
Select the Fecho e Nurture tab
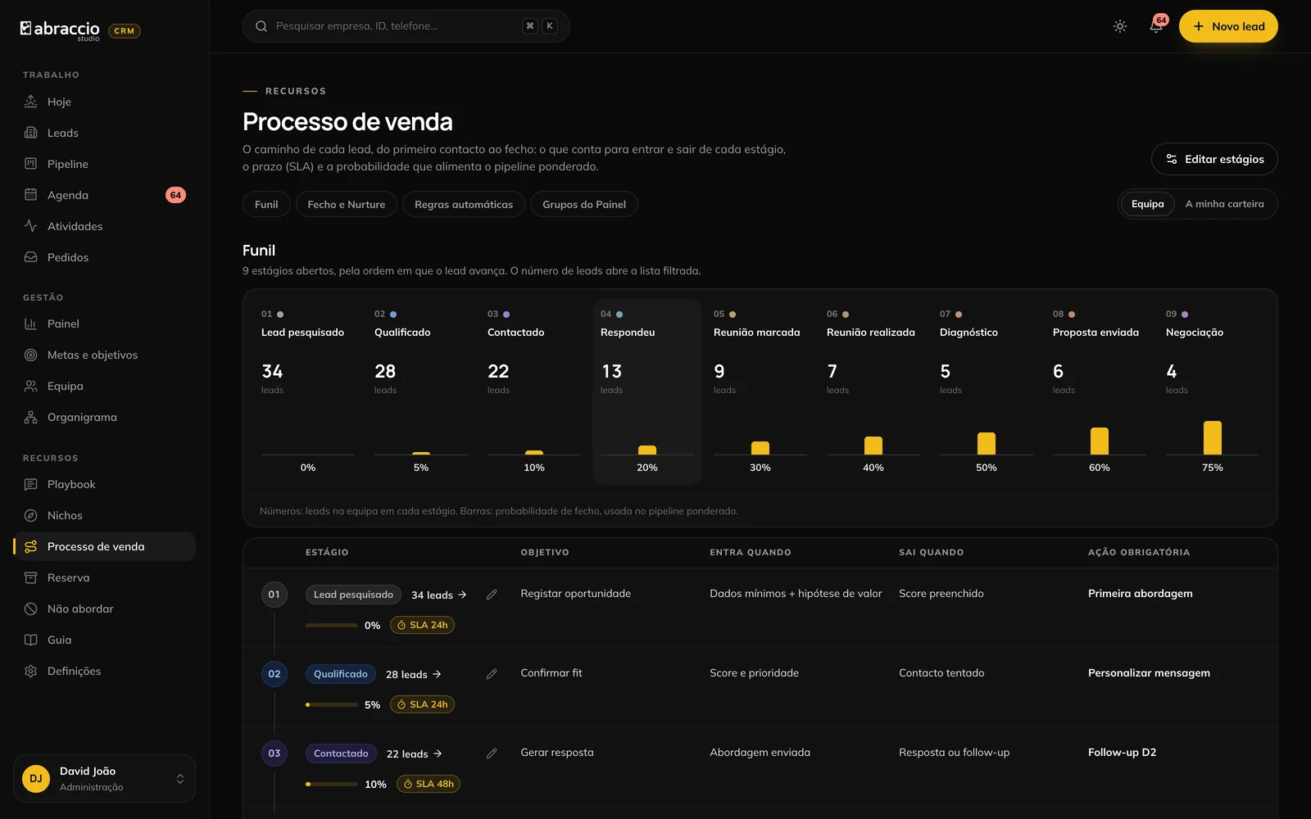pyautogui.click(x=346, y=204)
